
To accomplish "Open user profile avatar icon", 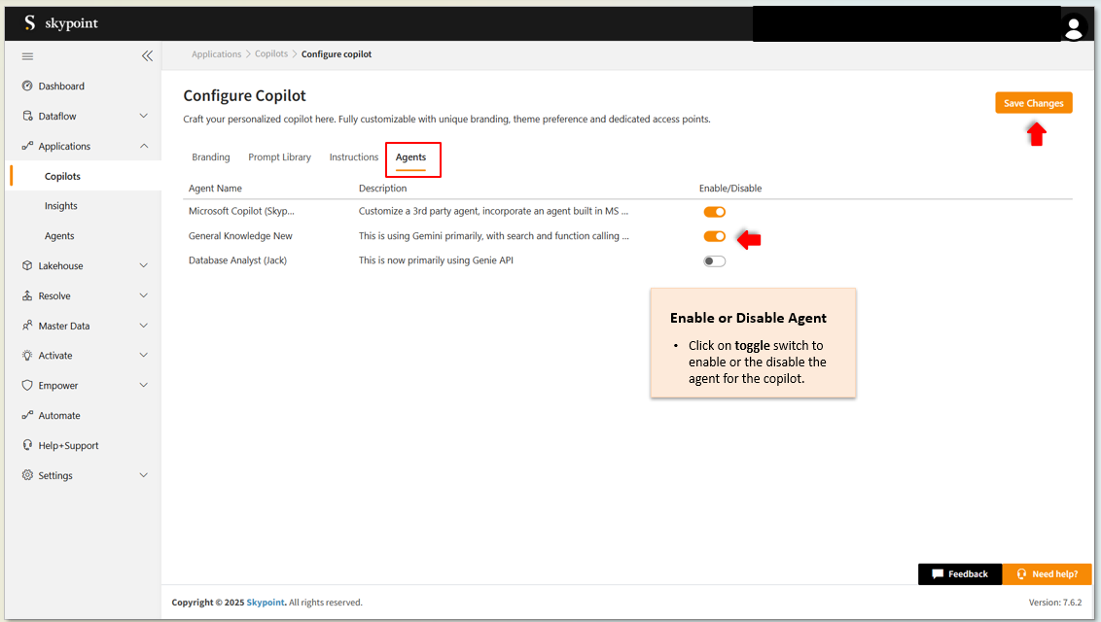I will pos(1073,27).
